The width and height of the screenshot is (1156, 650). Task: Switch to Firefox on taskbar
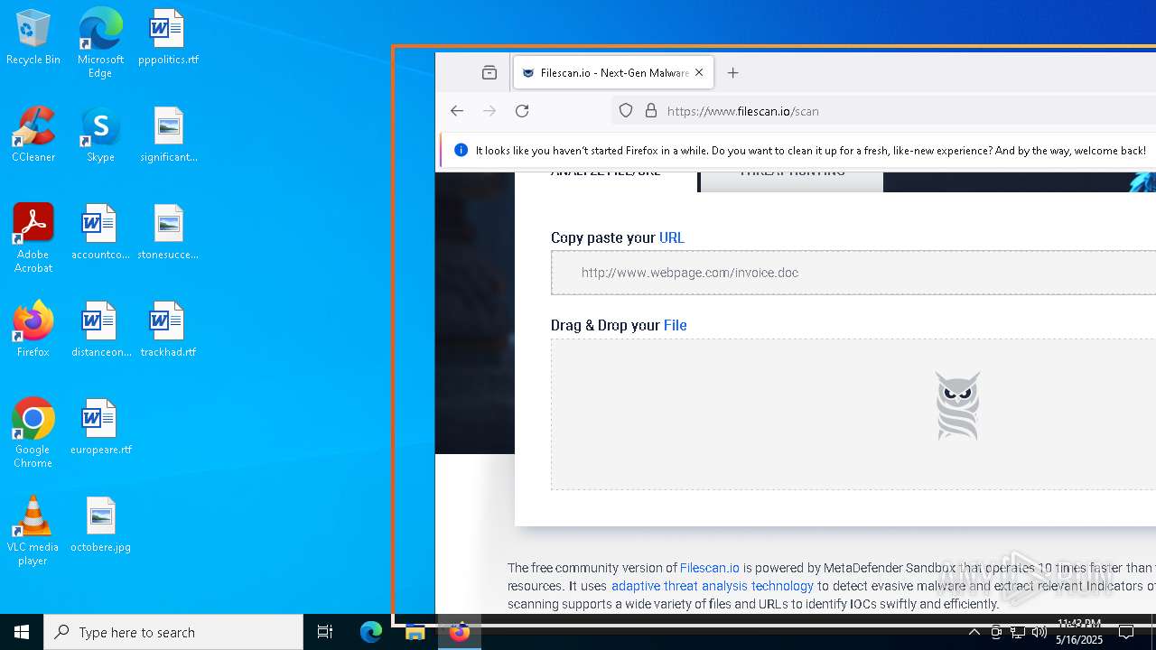coord(460,632)
